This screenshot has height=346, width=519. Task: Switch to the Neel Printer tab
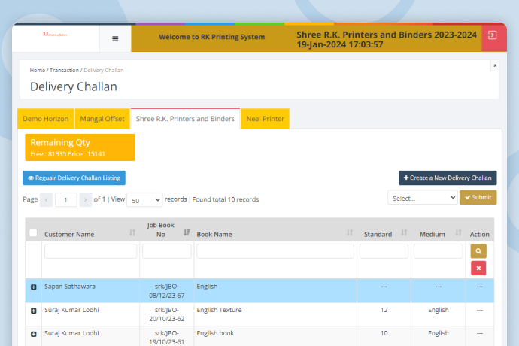265,119
